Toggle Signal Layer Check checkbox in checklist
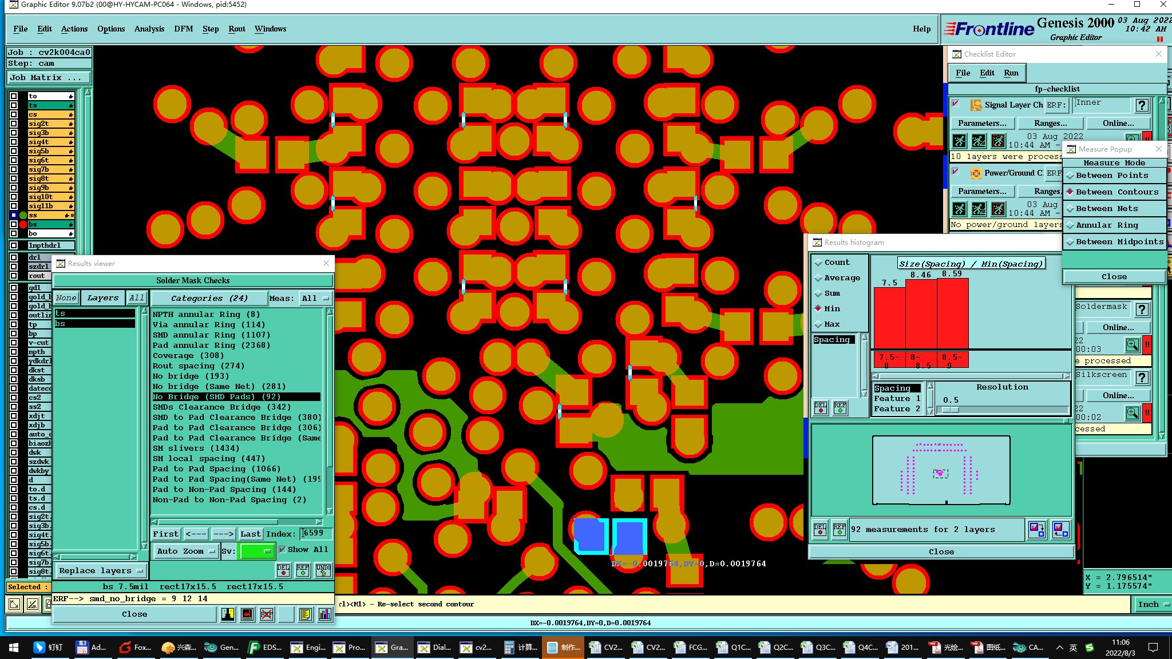1172x659 pixels. click(x=955, y=104)
